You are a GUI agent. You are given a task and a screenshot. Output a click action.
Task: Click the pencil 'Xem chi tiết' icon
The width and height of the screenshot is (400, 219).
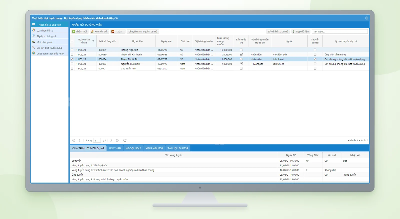(92, 31)
